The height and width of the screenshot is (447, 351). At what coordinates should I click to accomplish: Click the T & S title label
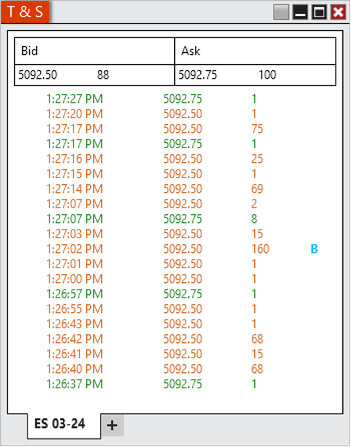25,12
